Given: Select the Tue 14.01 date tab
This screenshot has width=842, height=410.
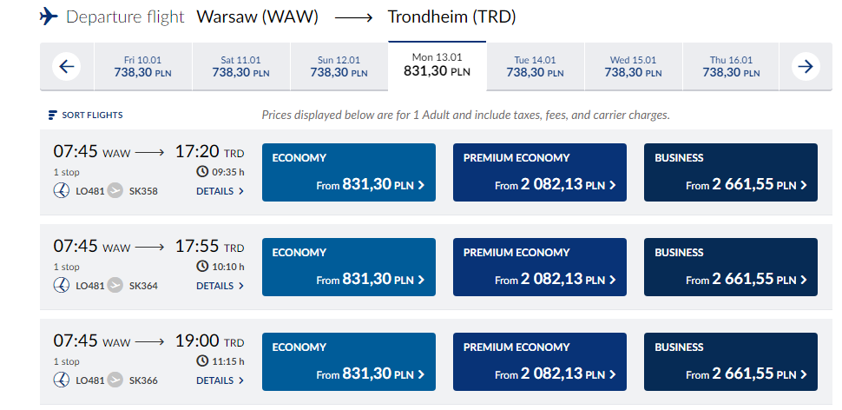Looking at the screenshot, I should 535,67.
